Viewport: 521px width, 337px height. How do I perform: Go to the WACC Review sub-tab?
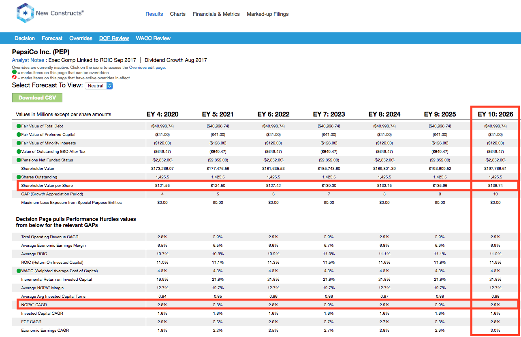click(153, 38)
